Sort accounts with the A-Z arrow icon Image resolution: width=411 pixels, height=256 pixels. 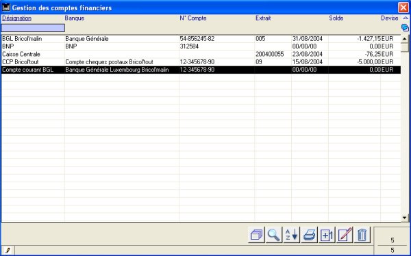click(291, 235)
